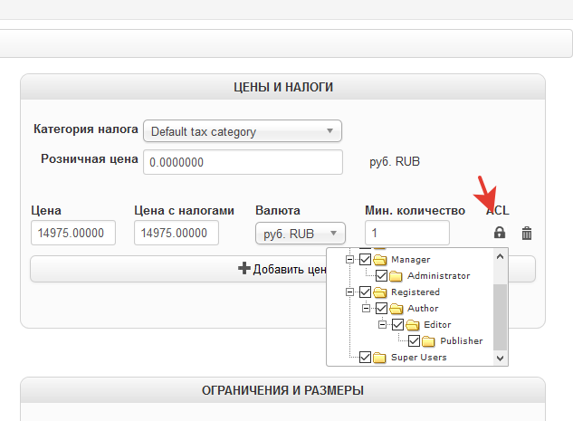Image resolution: width=573 pixels, height=421 pixels.
Task: Collapse the Registered tree node
Action: (349, 292)
